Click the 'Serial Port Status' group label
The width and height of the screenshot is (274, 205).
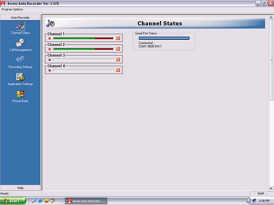click(146, 33)
